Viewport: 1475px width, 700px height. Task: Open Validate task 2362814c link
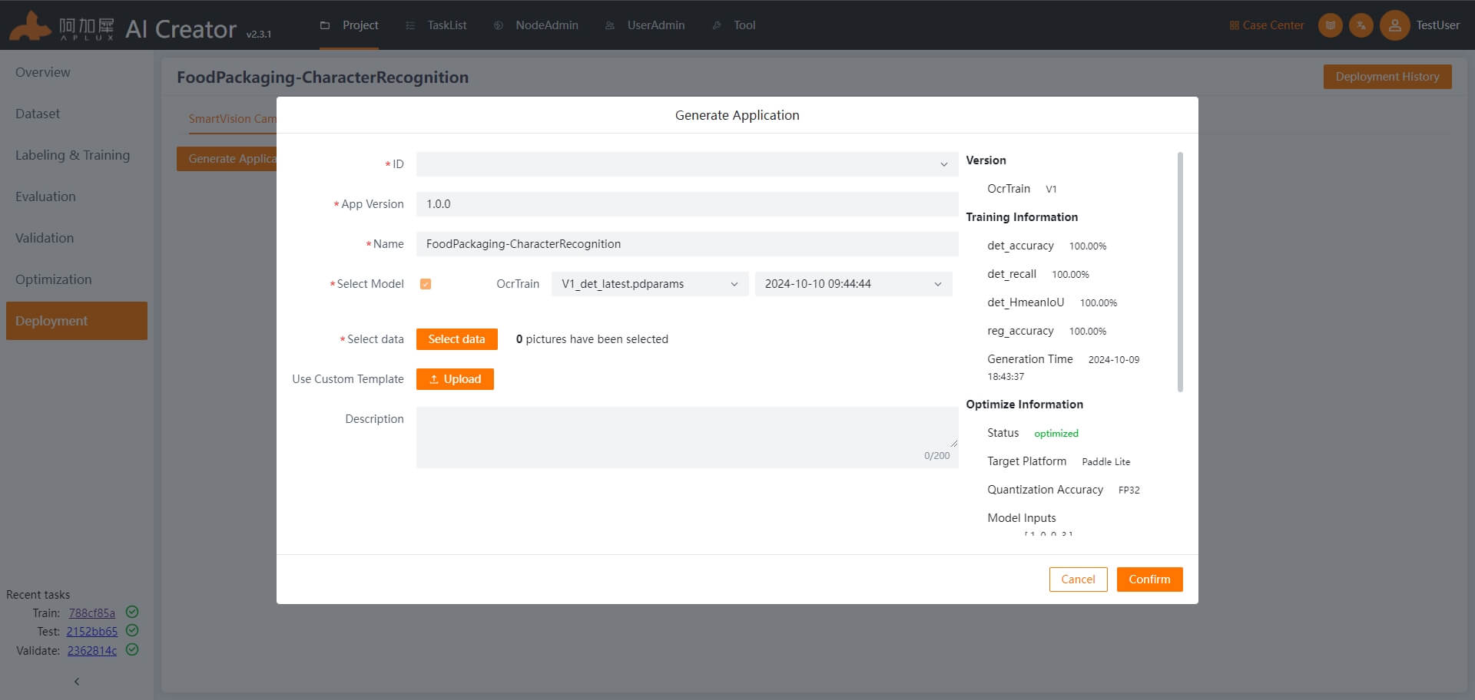coord(92,650)
